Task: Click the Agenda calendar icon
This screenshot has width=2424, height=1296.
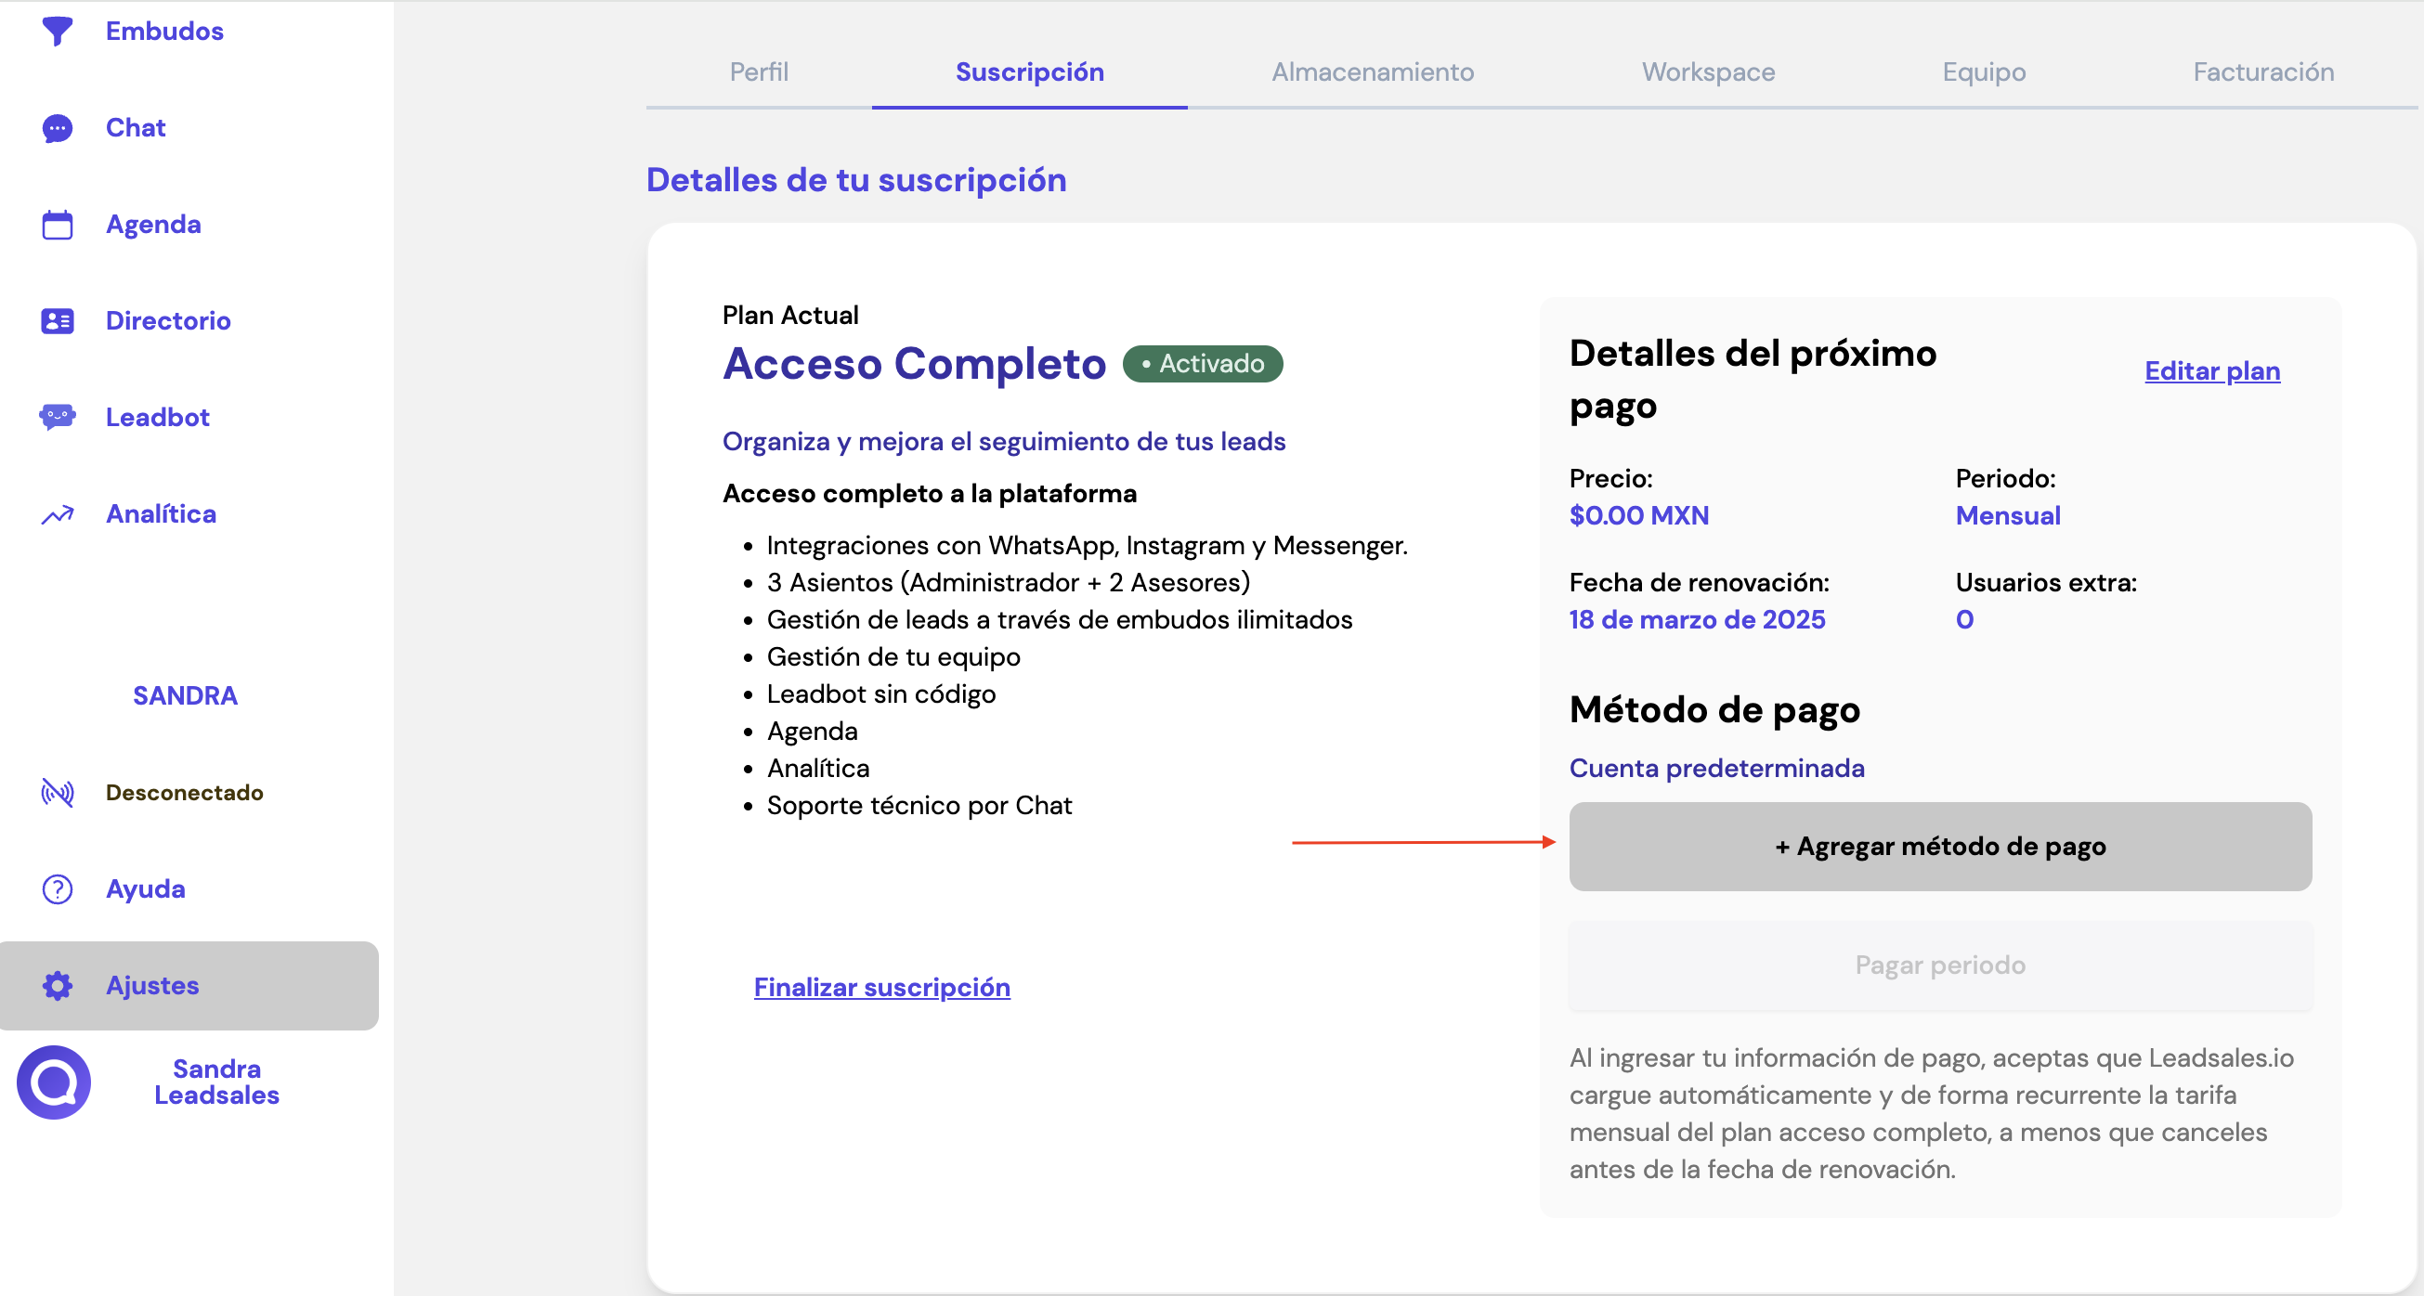Action: (x=58, y=225)
